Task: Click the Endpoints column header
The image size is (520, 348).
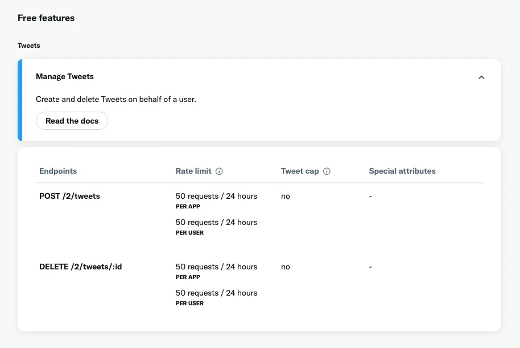Action: pos(58,171)
